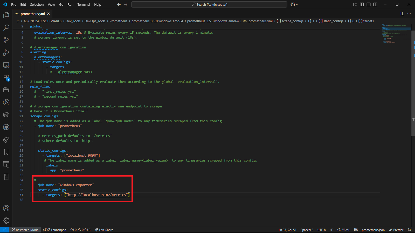The height and width of the screenshot is (233, 415).
Task: Open the GitHub icon in activity bar
Action: pyautogui.click(x=6, y=127)
